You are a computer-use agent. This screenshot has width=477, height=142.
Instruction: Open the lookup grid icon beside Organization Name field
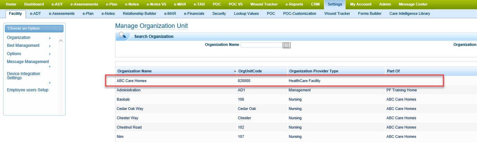pyautogui.click(x=287, y=45)
